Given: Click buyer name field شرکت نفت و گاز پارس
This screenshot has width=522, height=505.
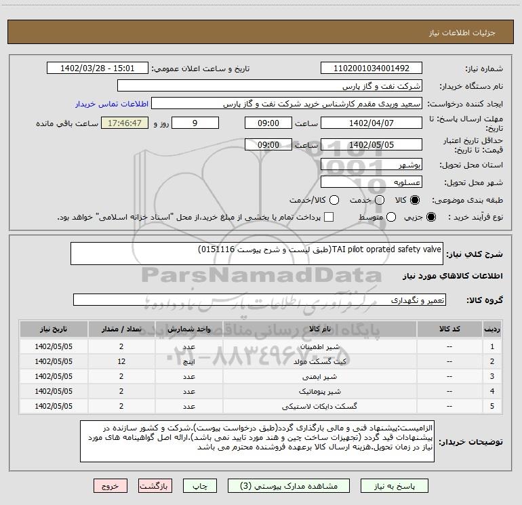Looking at the screenshot, I should (270, 86).
